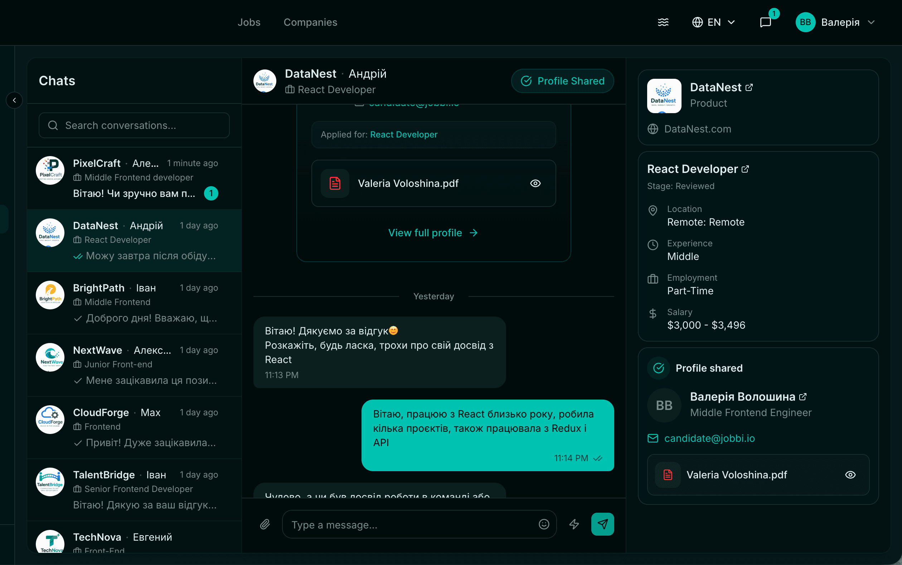
Task: Click the attach file paperclip icon
Action: click(x=265, y=524)
